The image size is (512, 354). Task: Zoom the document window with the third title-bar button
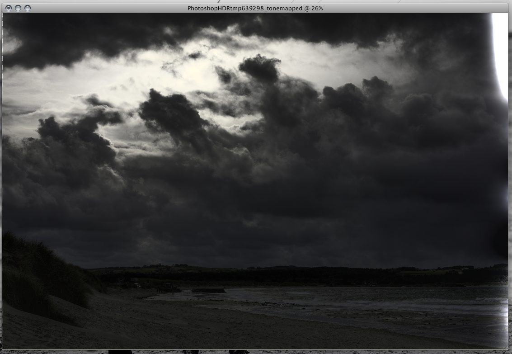(28, 8)
